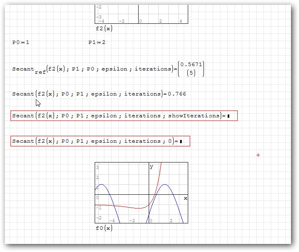Click epsilon argument in the 0.766 Secant expression

click(102, 94)
